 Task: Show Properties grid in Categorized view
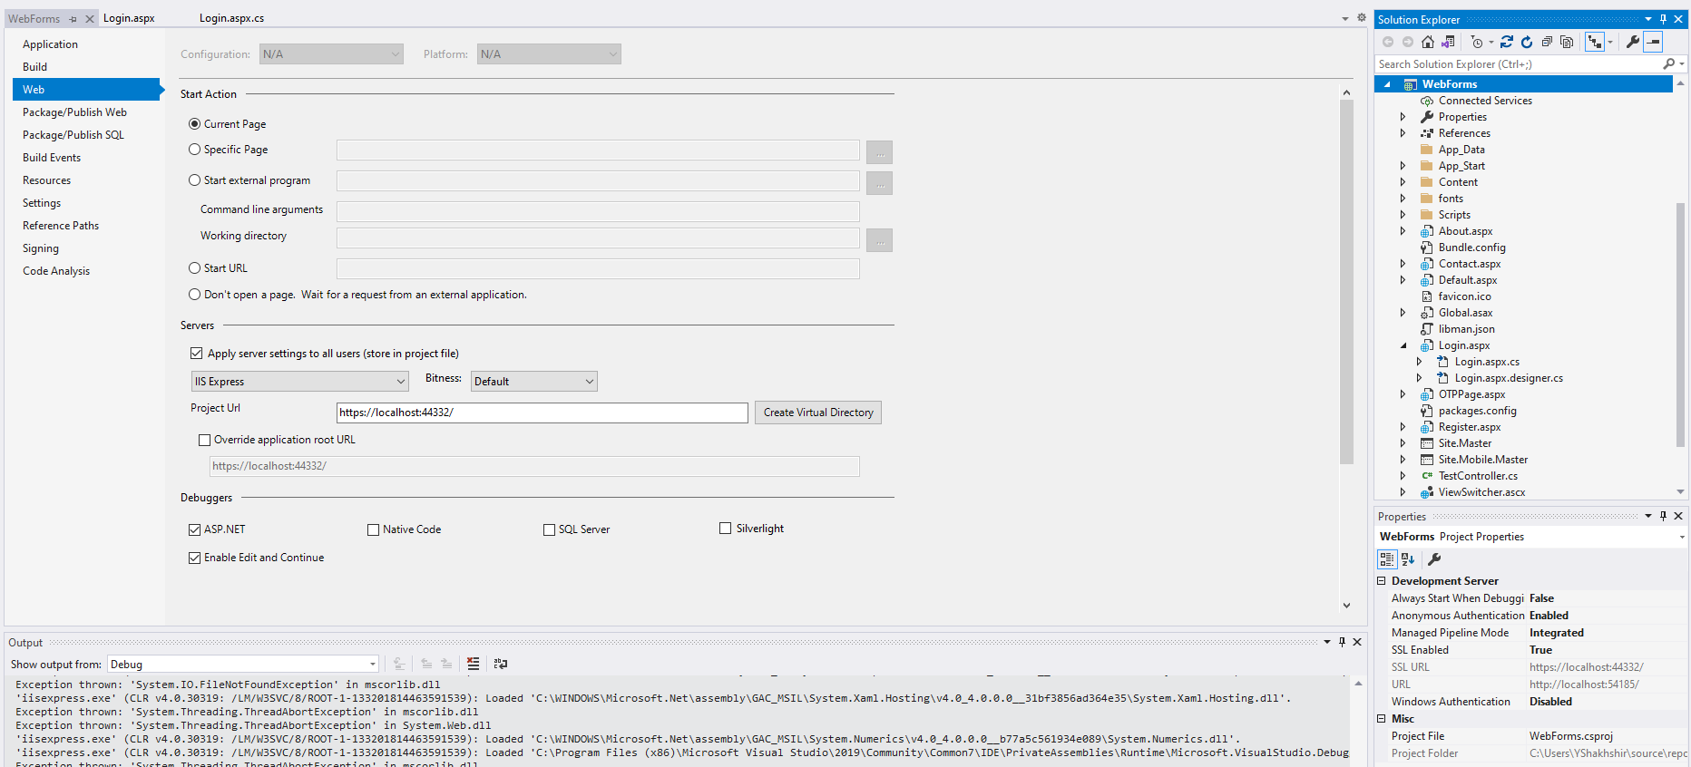(x=1387, y=559)
